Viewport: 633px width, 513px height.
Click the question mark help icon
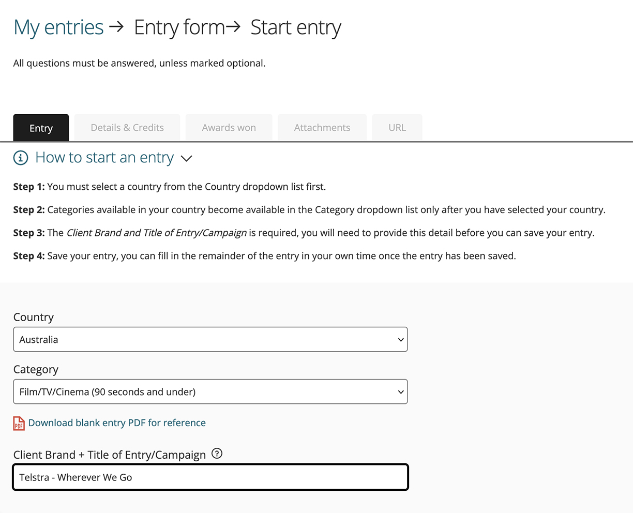217,454
